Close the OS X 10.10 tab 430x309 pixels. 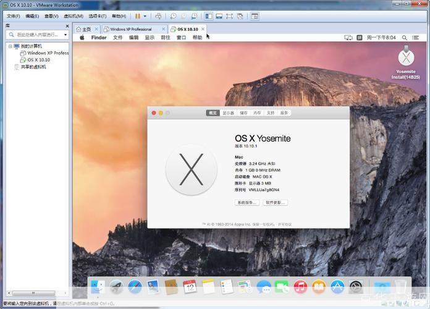coord(203,29)
